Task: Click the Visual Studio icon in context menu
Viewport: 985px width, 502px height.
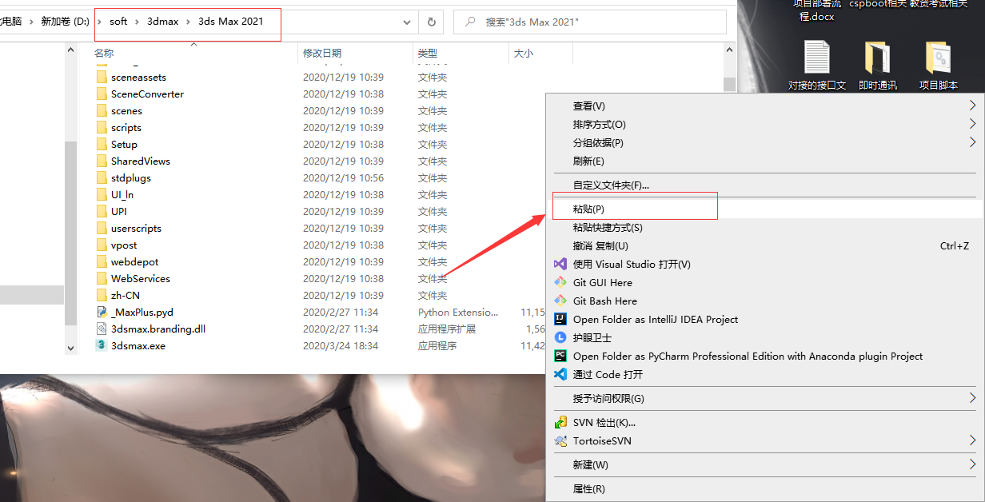Action: [x=560, y=264]
